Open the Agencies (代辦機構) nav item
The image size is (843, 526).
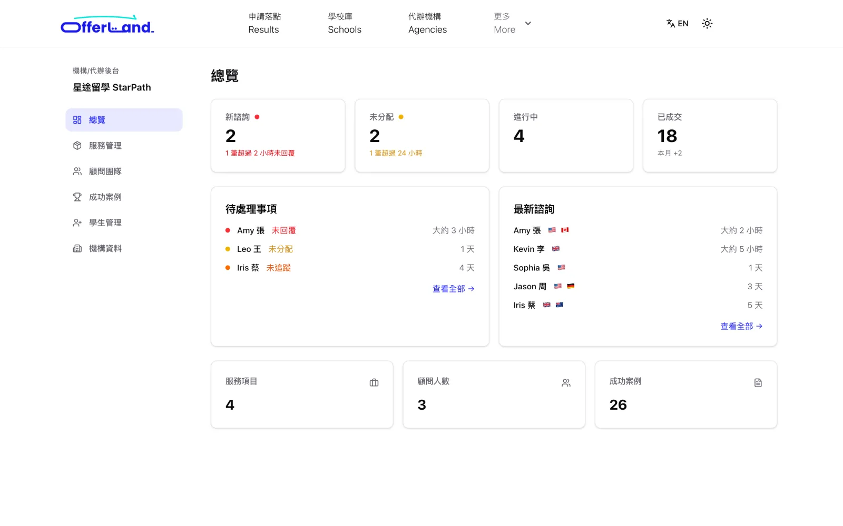[x=427, y=23]
